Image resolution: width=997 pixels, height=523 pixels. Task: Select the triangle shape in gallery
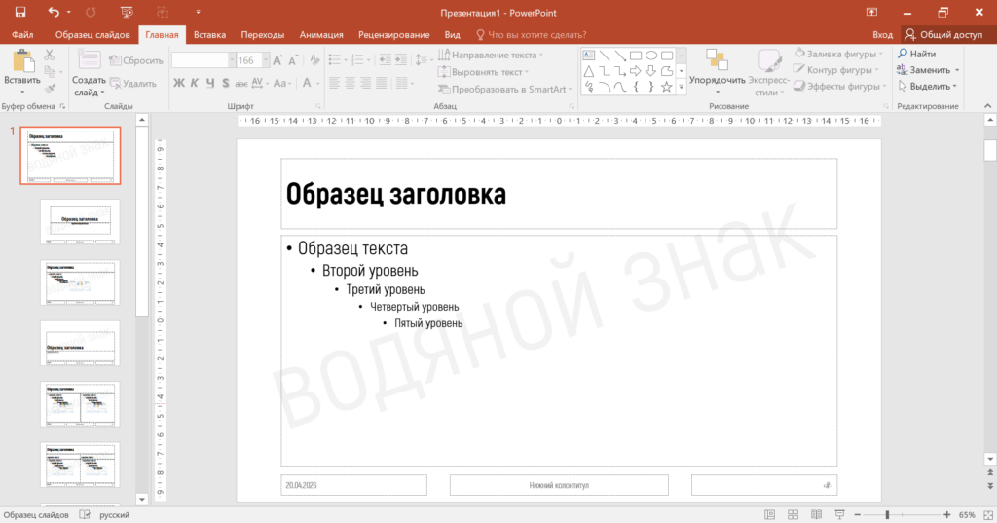(x=589, y=71)
